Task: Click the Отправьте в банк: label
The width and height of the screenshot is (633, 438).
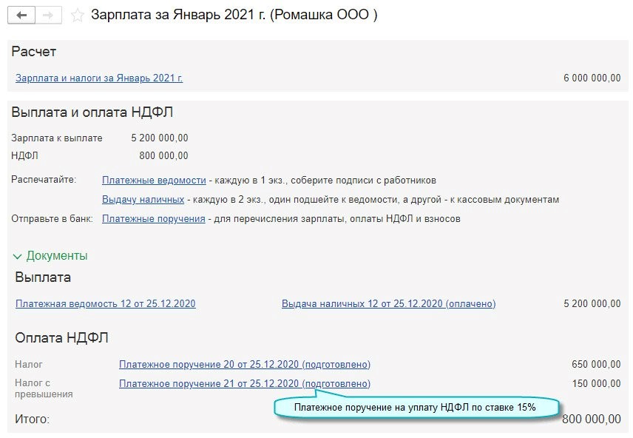Action: (52, 219)
